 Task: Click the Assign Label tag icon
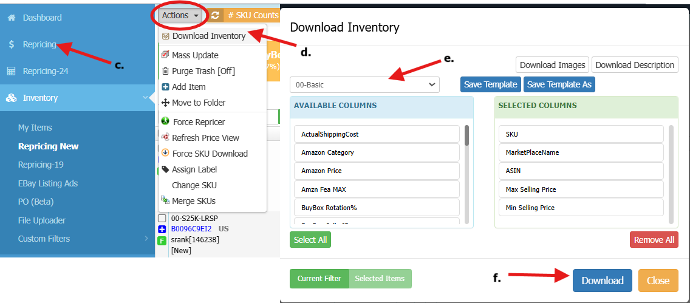pos(165,169)
